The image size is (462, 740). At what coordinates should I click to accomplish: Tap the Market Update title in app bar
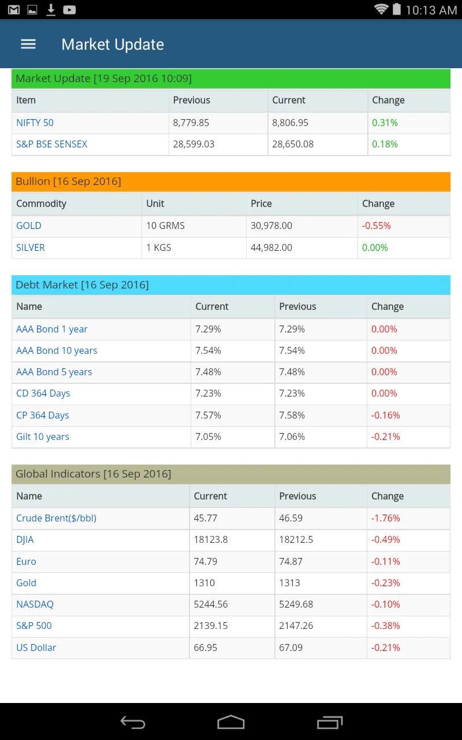coord(113,45)
